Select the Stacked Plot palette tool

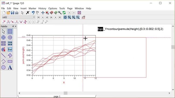4,44
